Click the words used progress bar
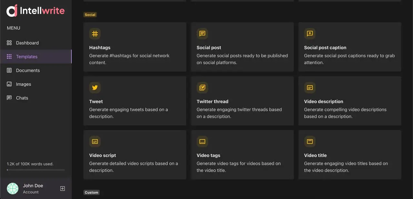Image resolution: width=413 pixels, height=199 pixels. click(x=35, y=170)
